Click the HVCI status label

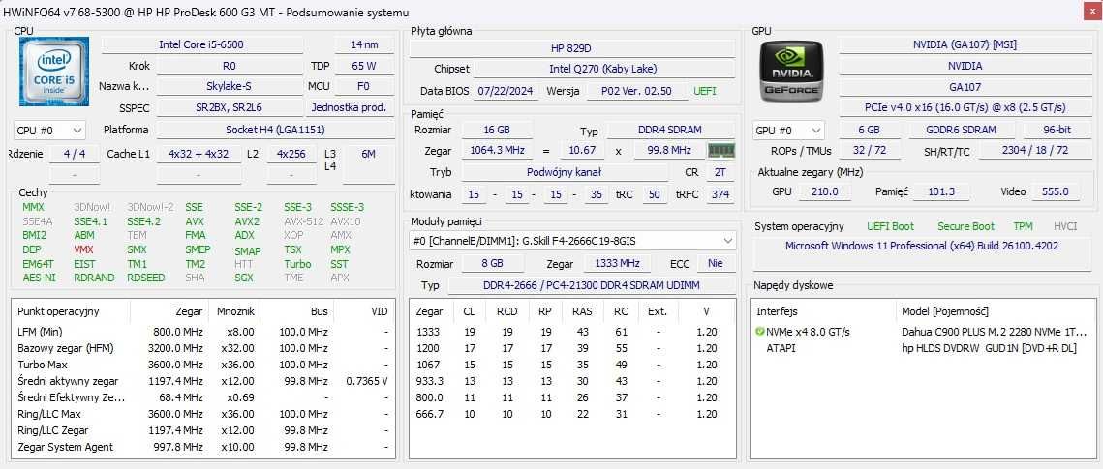pos(1065,226)
